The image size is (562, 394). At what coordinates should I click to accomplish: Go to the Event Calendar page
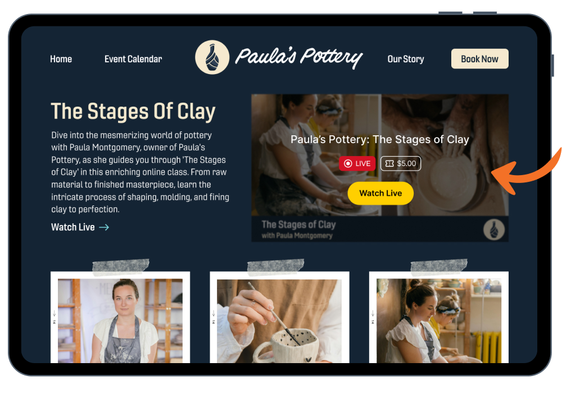(133, 59)
